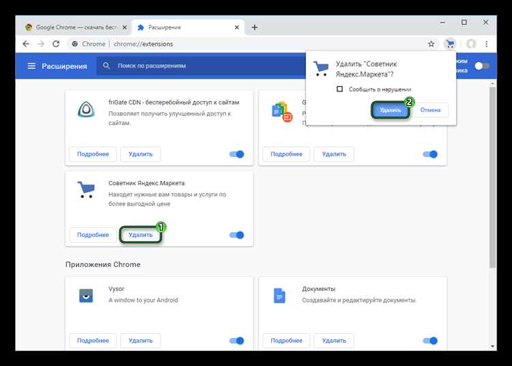Confirm removal with the blue Удалить button
Viewport: 512px width, 366px height.
click(x=390, y=110)
